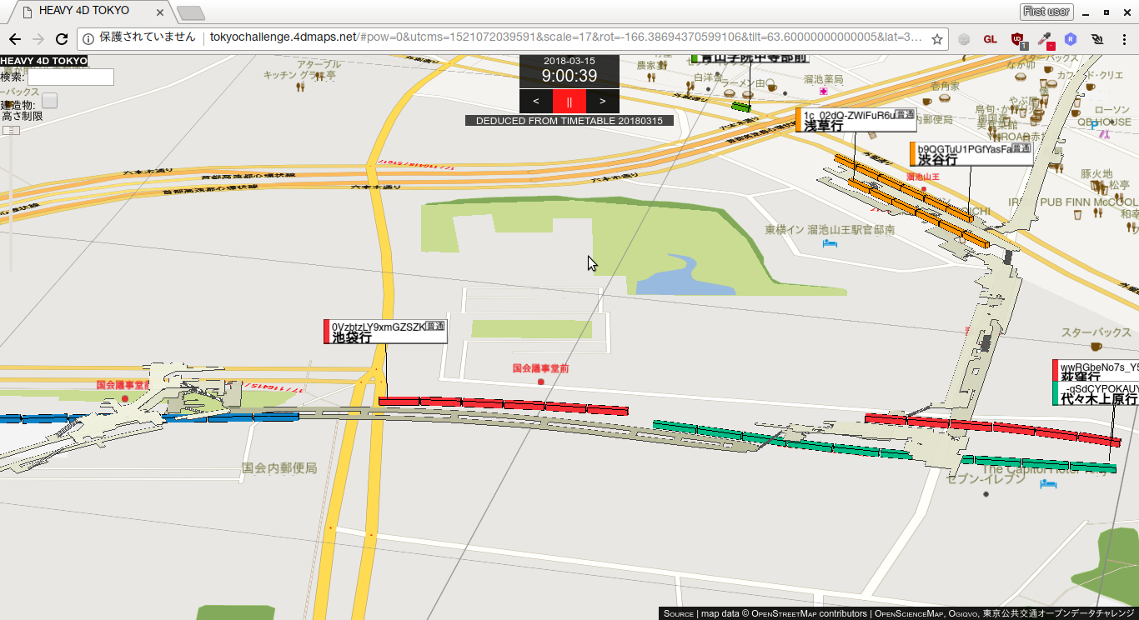Click the left 国会議事堂前 station marker dot

coord(125,398)
